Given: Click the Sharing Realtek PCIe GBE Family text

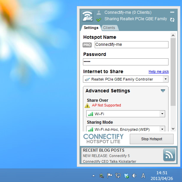Looking at the screenshot, I should 136,19.
